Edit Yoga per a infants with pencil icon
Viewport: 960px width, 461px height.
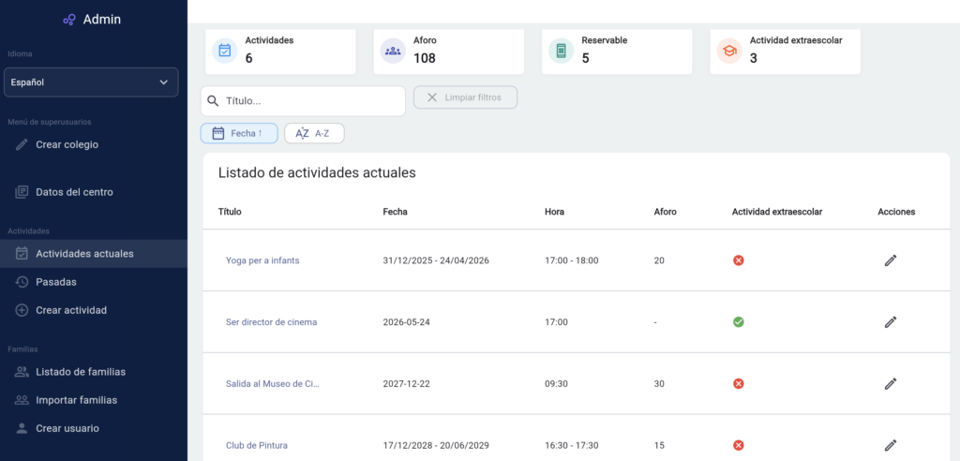pos(891,260)
